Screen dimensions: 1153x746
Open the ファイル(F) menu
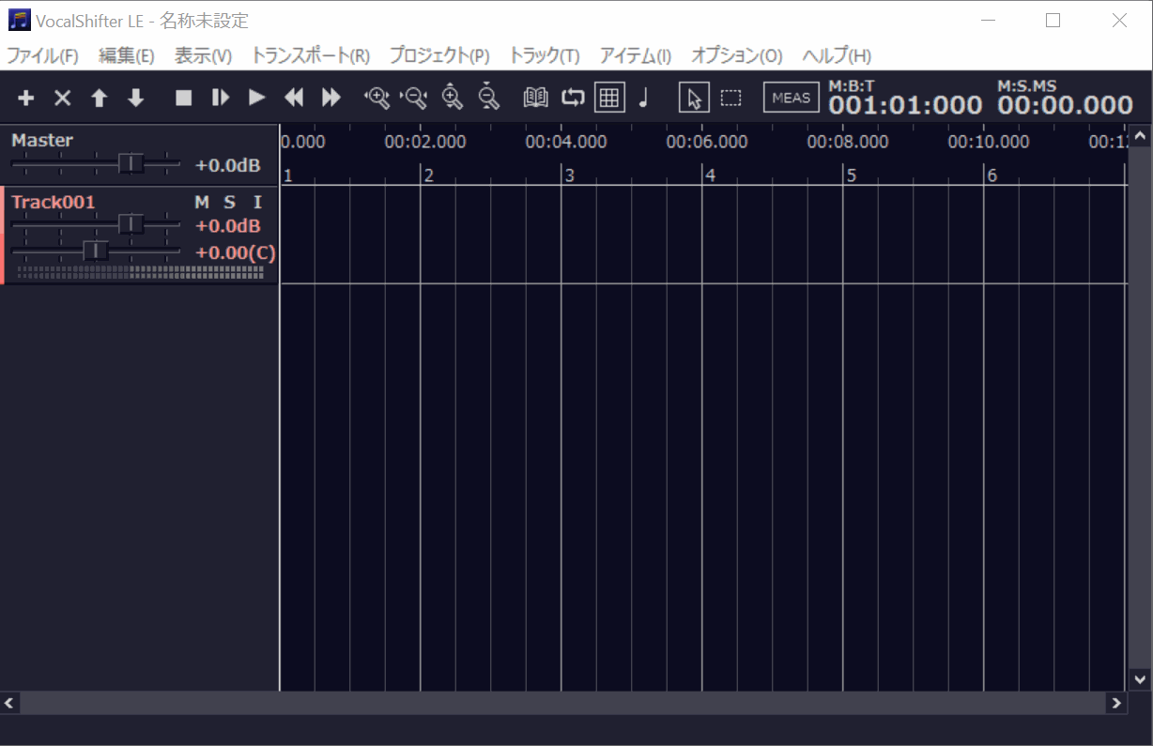click(x=43, y=56)
